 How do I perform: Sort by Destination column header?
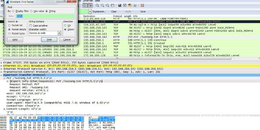click(x=89, y=16)
